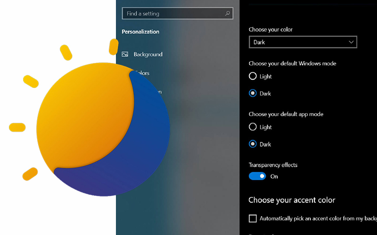Image resolution: width=377 pixels, height=235 pixels.
Task: Click the Choose your accent color heading
Action: pyautogui.click(x=292, y=200)
